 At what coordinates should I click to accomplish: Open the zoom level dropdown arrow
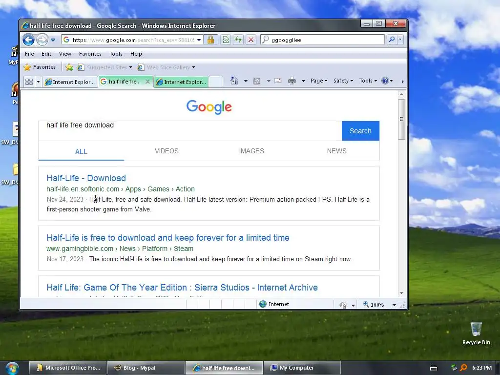point(394,305)
